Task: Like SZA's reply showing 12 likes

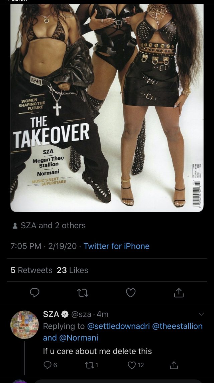Action: coord(136,365)
